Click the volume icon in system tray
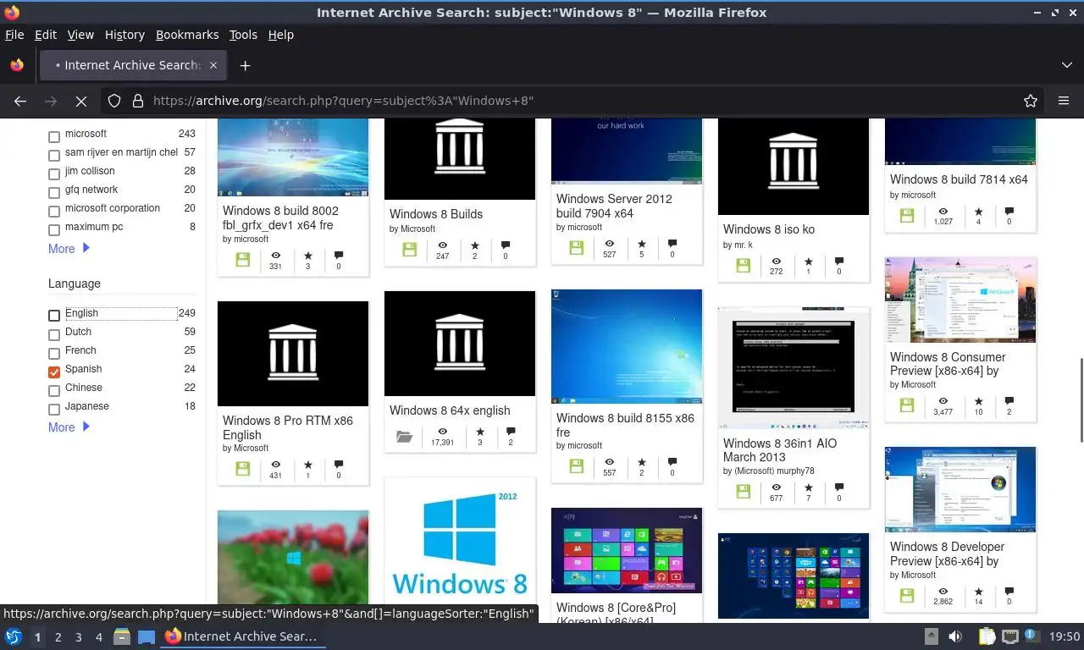 pyautogui.click(x=955, y=636)
